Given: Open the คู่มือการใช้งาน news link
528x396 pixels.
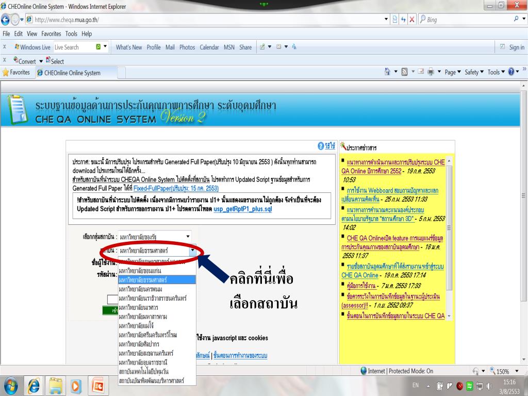Looking at the screenshot, I should (361, 286).
